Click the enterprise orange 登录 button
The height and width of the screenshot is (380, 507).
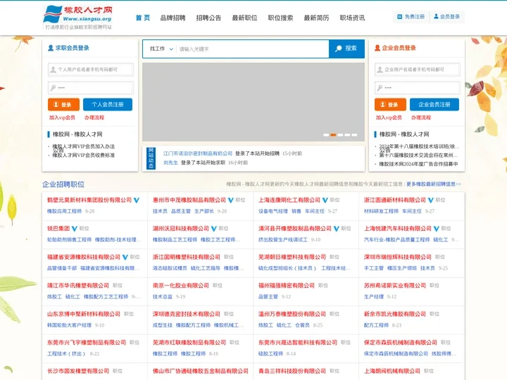click(390, 104)
